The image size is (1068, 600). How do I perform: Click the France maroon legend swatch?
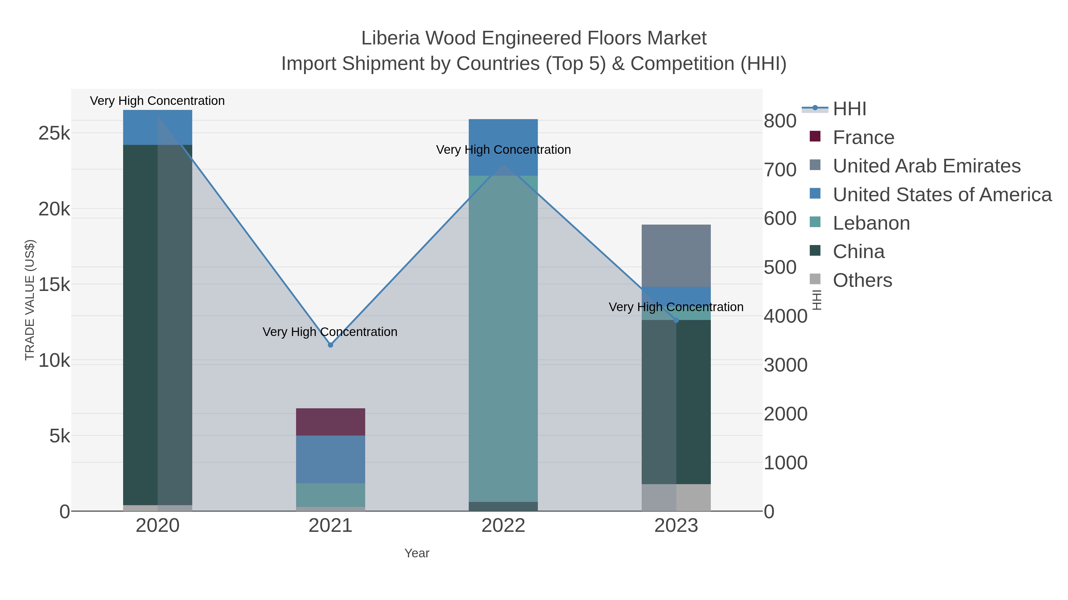pyautogui.click(x=815, y=136)
